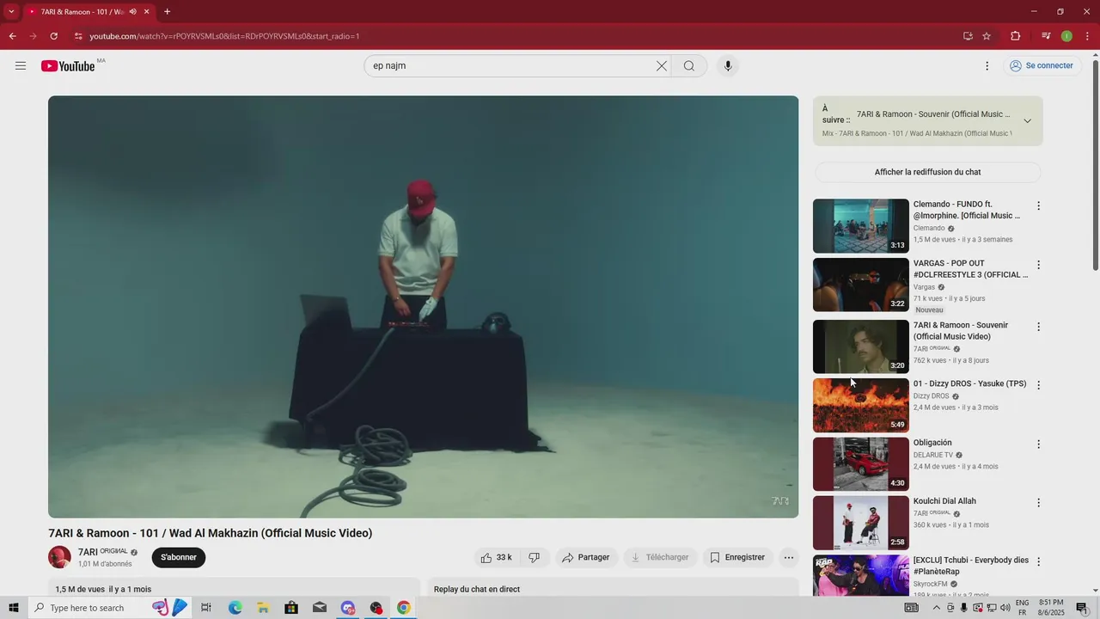The width and height of the screenshot is (1100, 619).
Task: Open Dizzy DROS Yasuke fire thumbnail
Action: 860,406
